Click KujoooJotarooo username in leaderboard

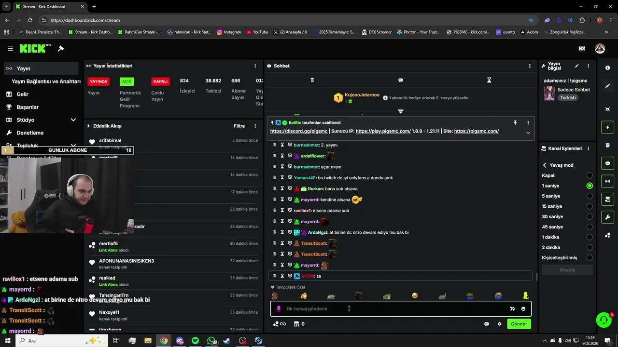pyautogui.click(x=362, y=95)
